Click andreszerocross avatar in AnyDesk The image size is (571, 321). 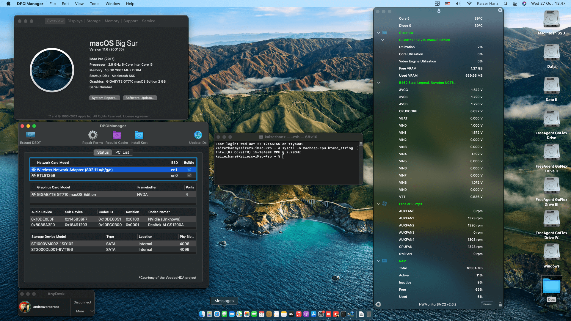[x=25, y=307]
